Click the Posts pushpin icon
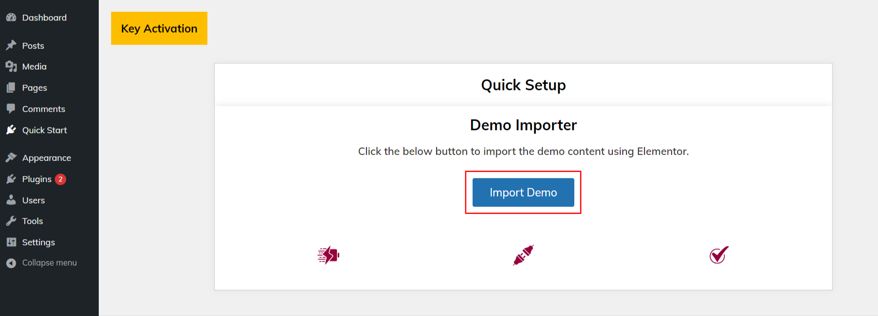 [x=11, y=45]
